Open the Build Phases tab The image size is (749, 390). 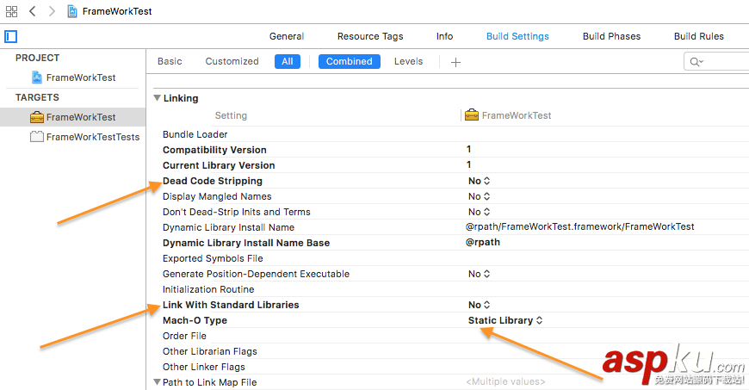(x=611, y=36)
